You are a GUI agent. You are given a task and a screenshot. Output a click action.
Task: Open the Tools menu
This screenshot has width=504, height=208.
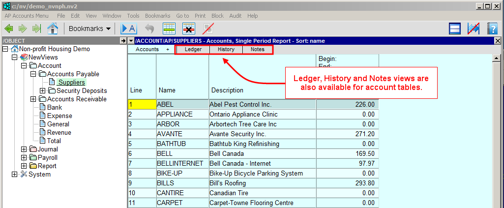[133, 16]
